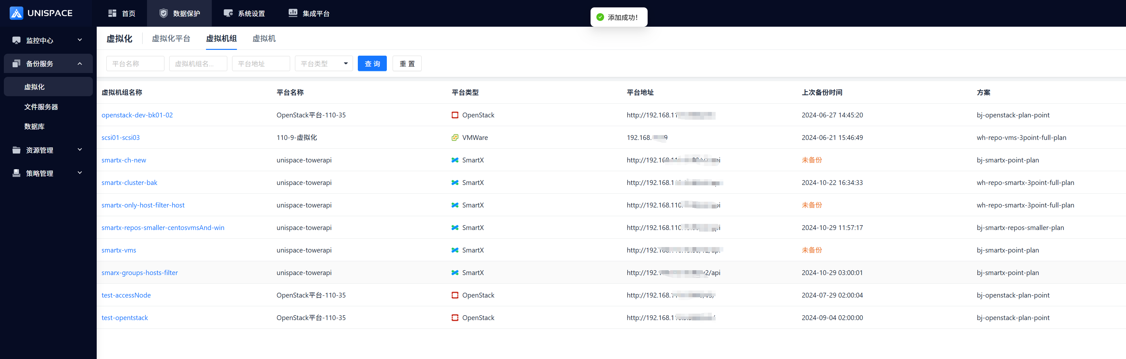1126x359 pixels.
Task: Click the 资源管理 folder icon
Action: (x=17, y=150)
